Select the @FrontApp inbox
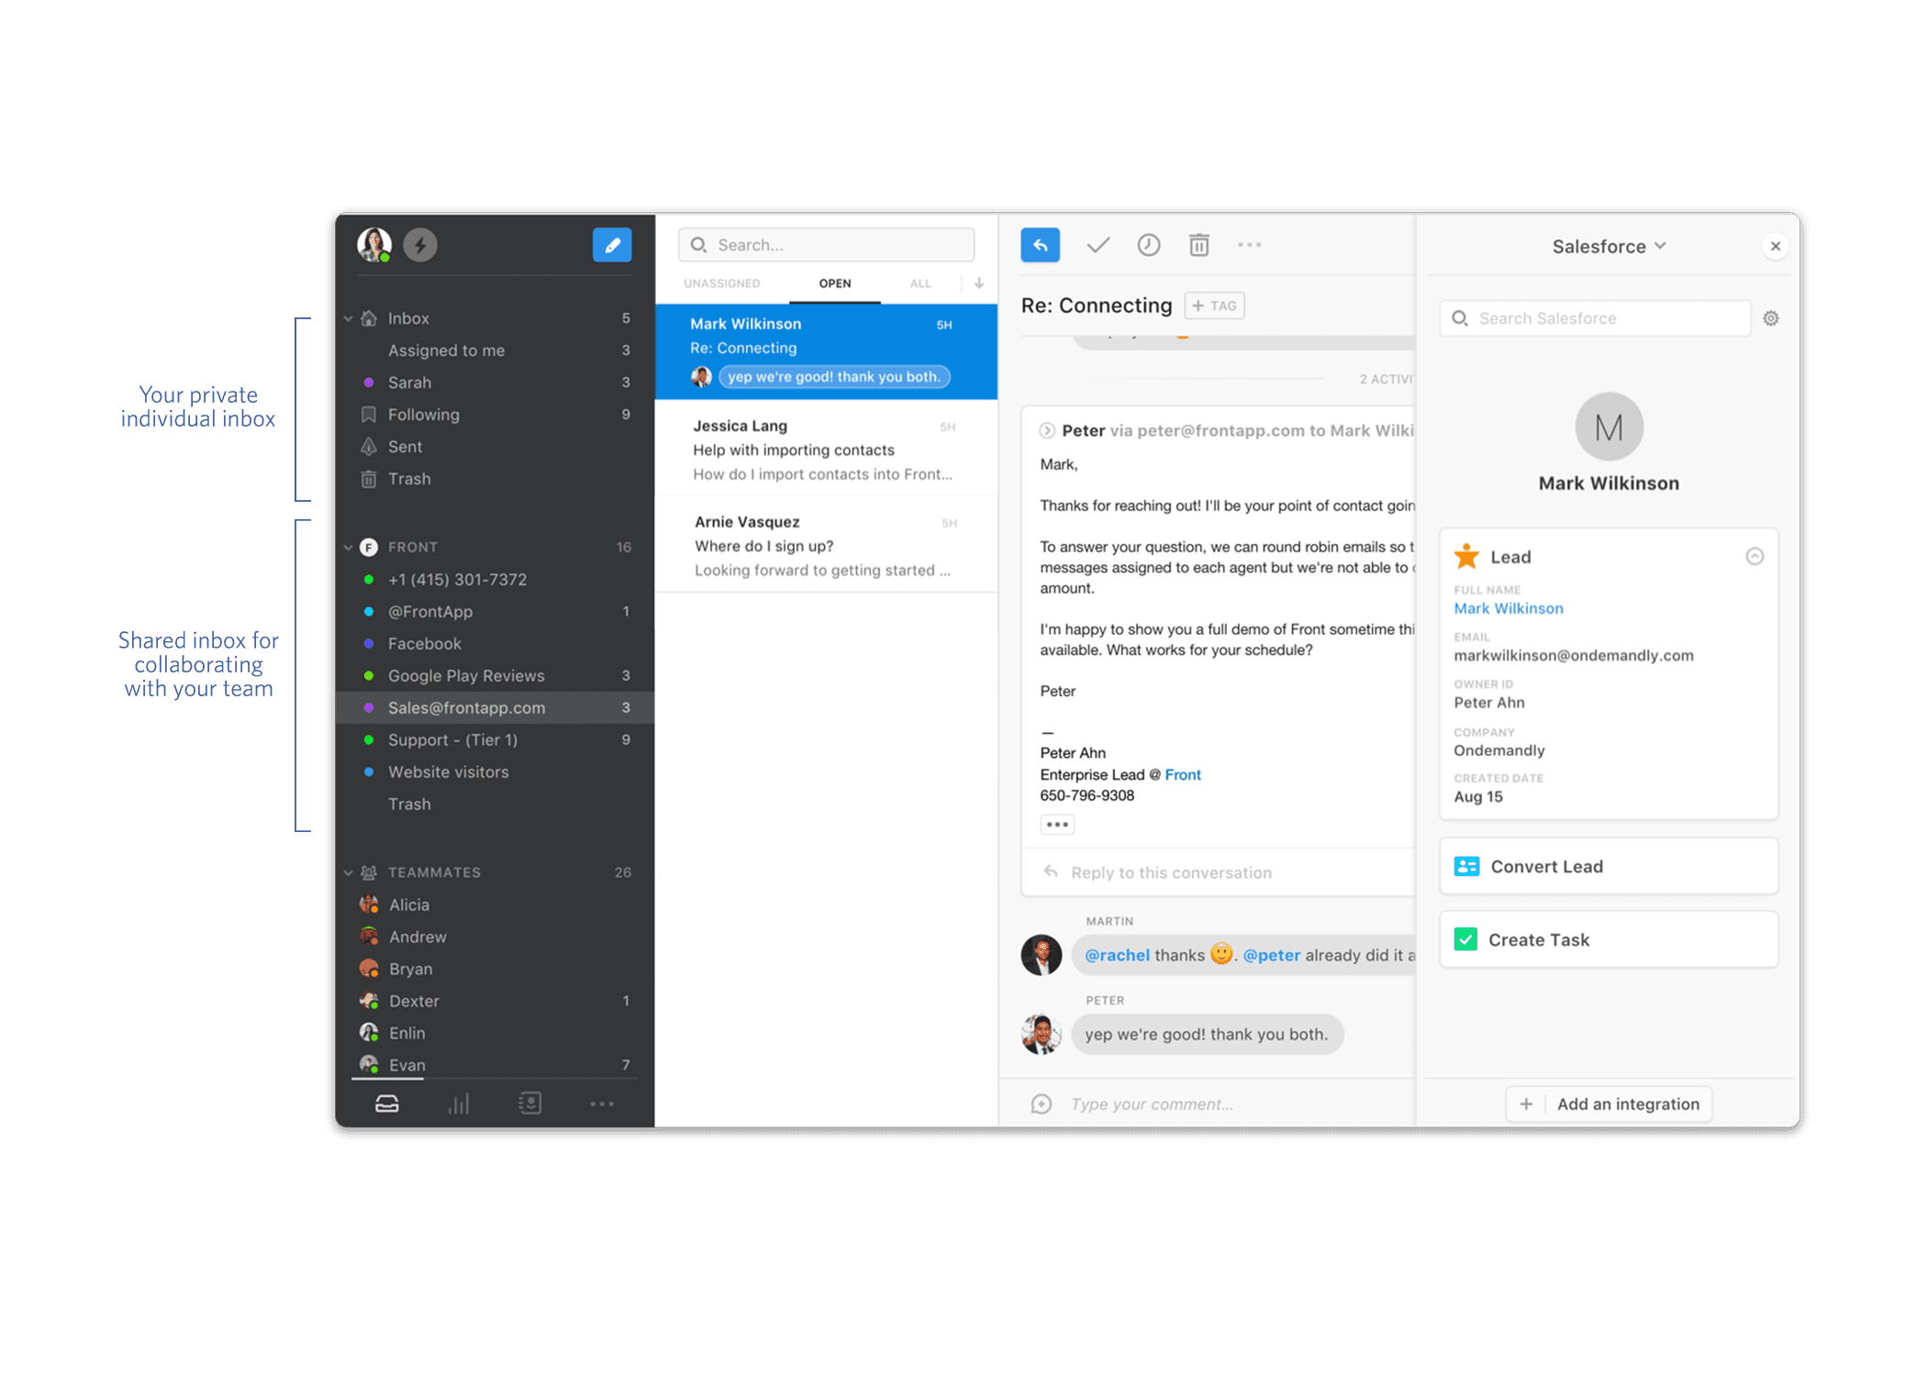The height and width of the screenshot is (1376, 1927). 496,612
